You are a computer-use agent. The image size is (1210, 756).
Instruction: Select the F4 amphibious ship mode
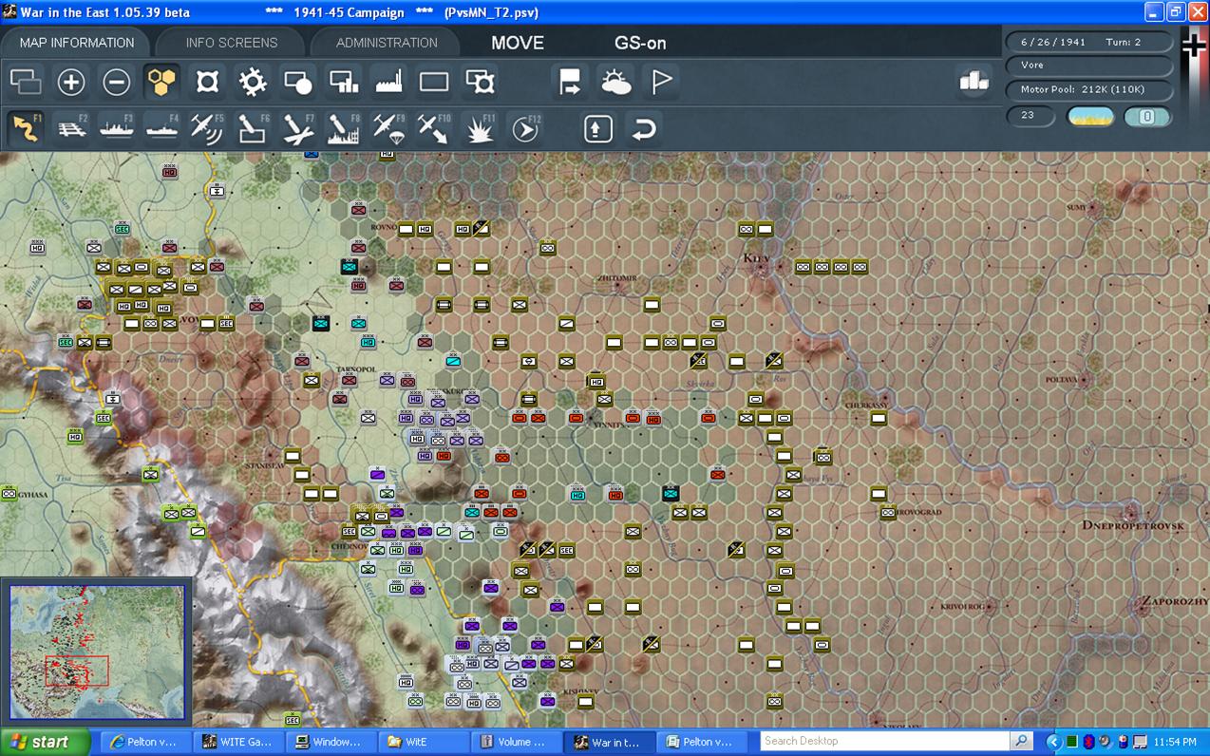(162, 128)
